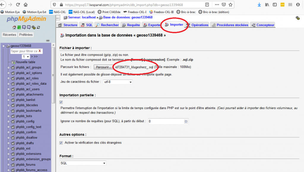Open page settings gear at top right
The height and width of the screenshot is (172, 304).
(297, 18)
